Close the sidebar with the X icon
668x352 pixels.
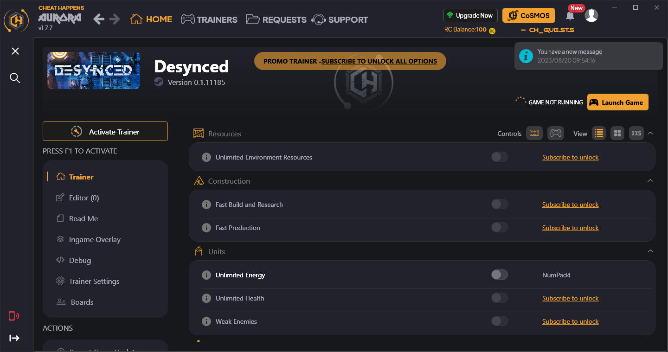point(15,51)
